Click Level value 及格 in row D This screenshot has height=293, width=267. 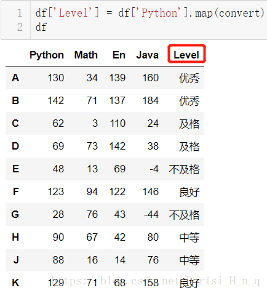coord(189,146)
